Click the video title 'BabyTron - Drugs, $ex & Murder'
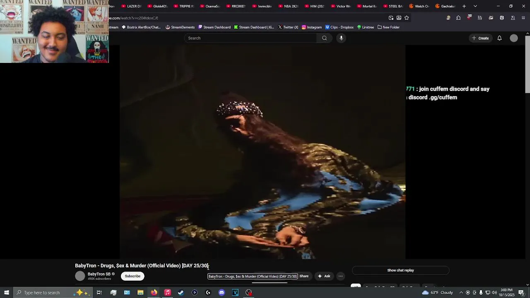 pyautogui.click(x=142, y=266)
